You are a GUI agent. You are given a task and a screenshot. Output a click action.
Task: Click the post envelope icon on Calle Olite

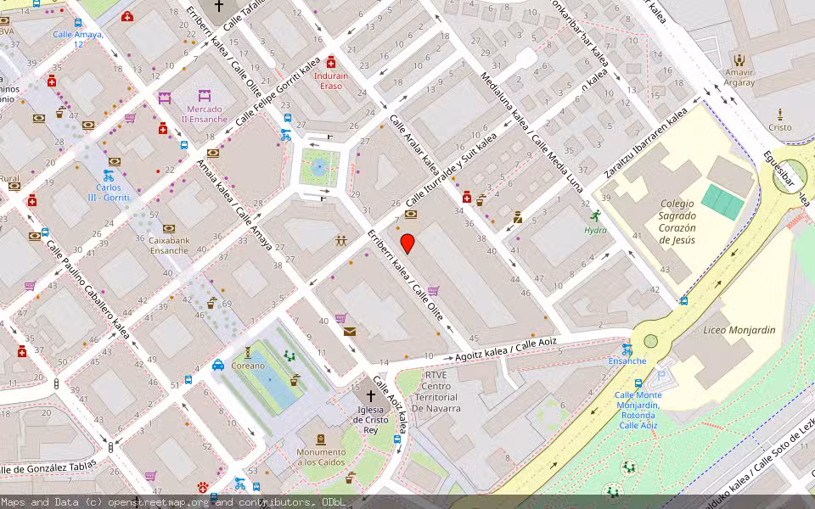point(349,331)
